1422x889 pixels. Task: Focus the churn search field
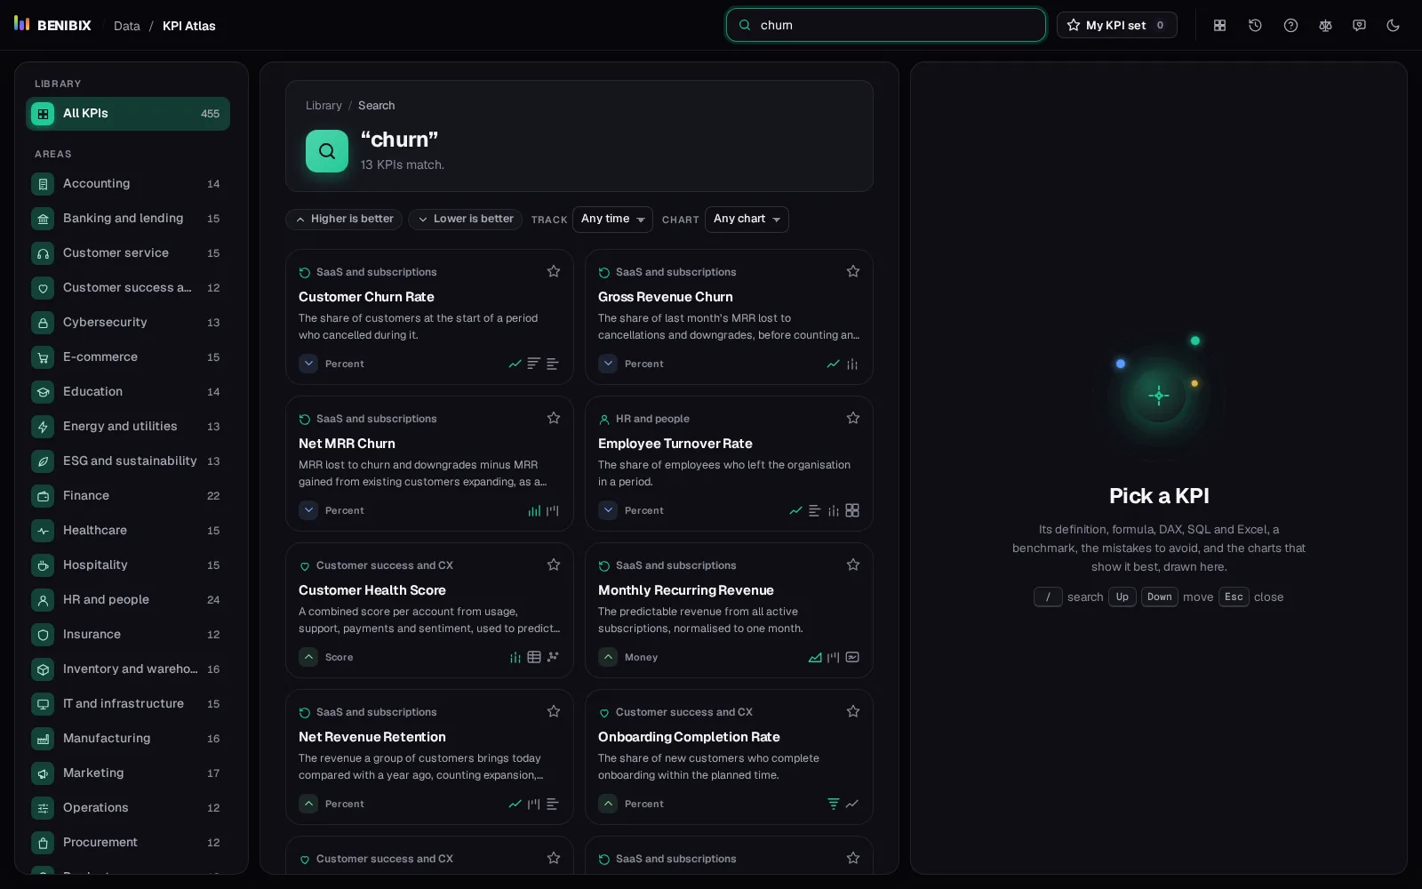point(885,25)
